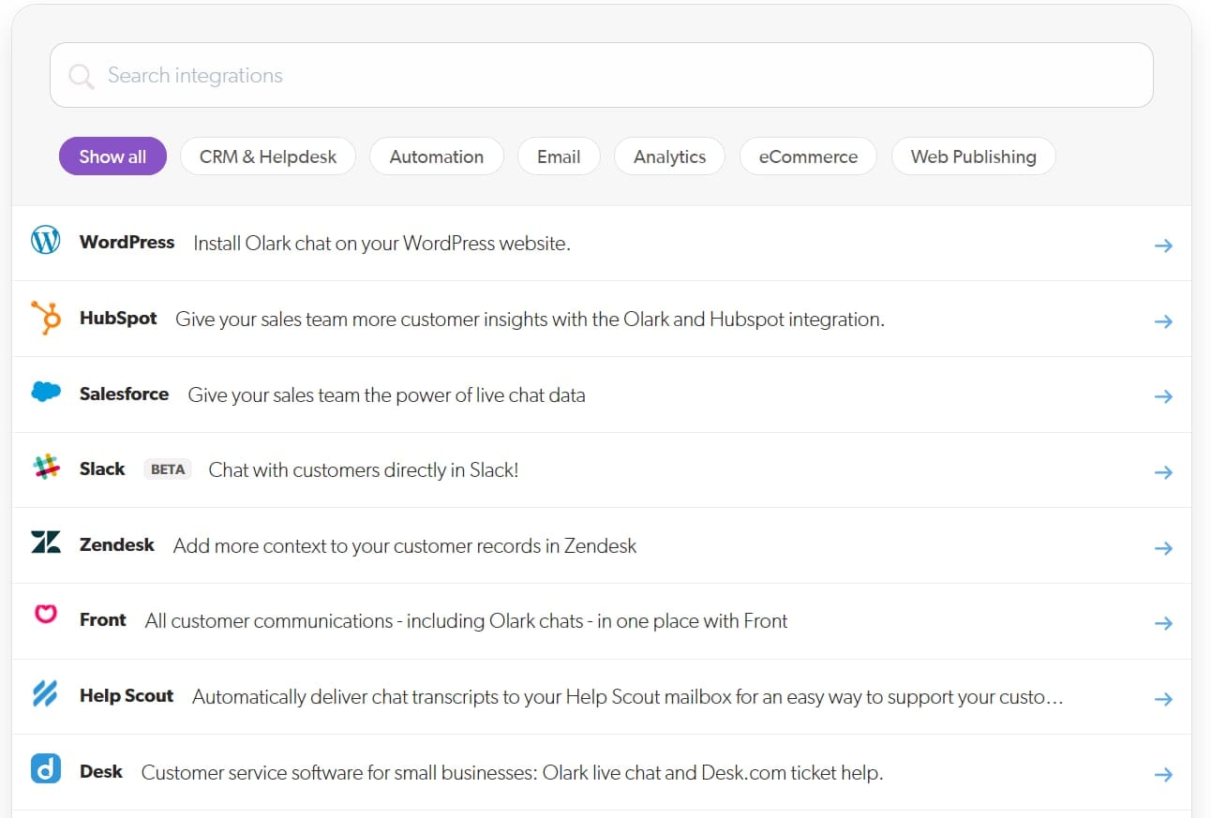Click the Desk blue logo icon

point(45,770)
